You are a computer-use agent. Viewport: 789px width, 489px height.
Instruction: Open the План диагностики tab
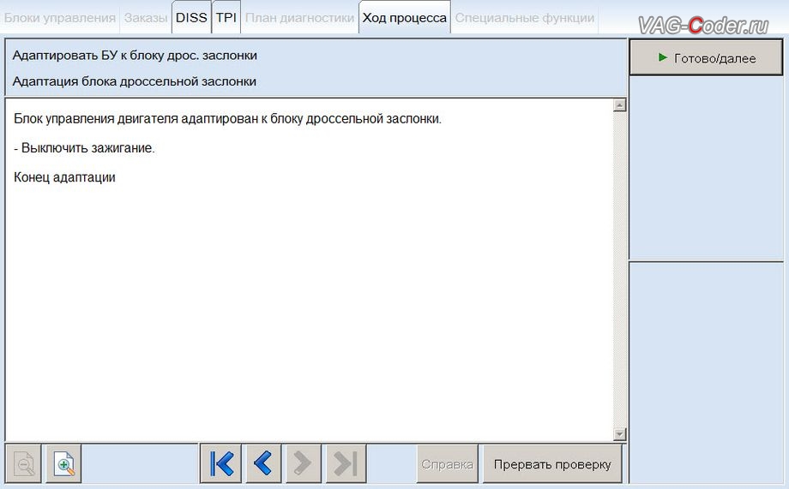click(x=299, y=18)
